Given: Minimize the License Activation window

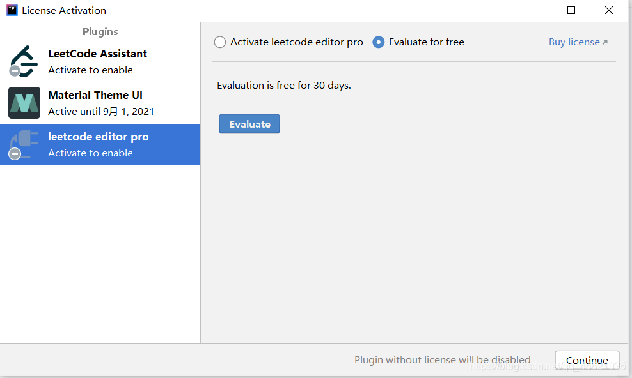Looking at the screenshot, I should (534, 10).
